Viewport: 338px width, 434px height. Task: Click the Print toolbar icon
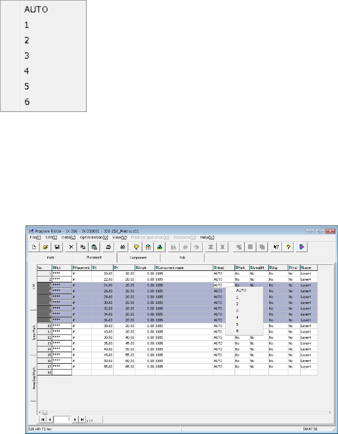click(x=108, y=247)
